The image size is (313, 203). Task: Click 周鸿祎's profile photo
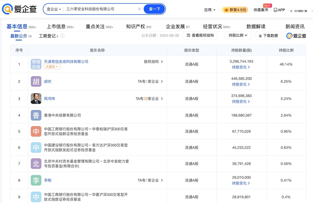36,99
